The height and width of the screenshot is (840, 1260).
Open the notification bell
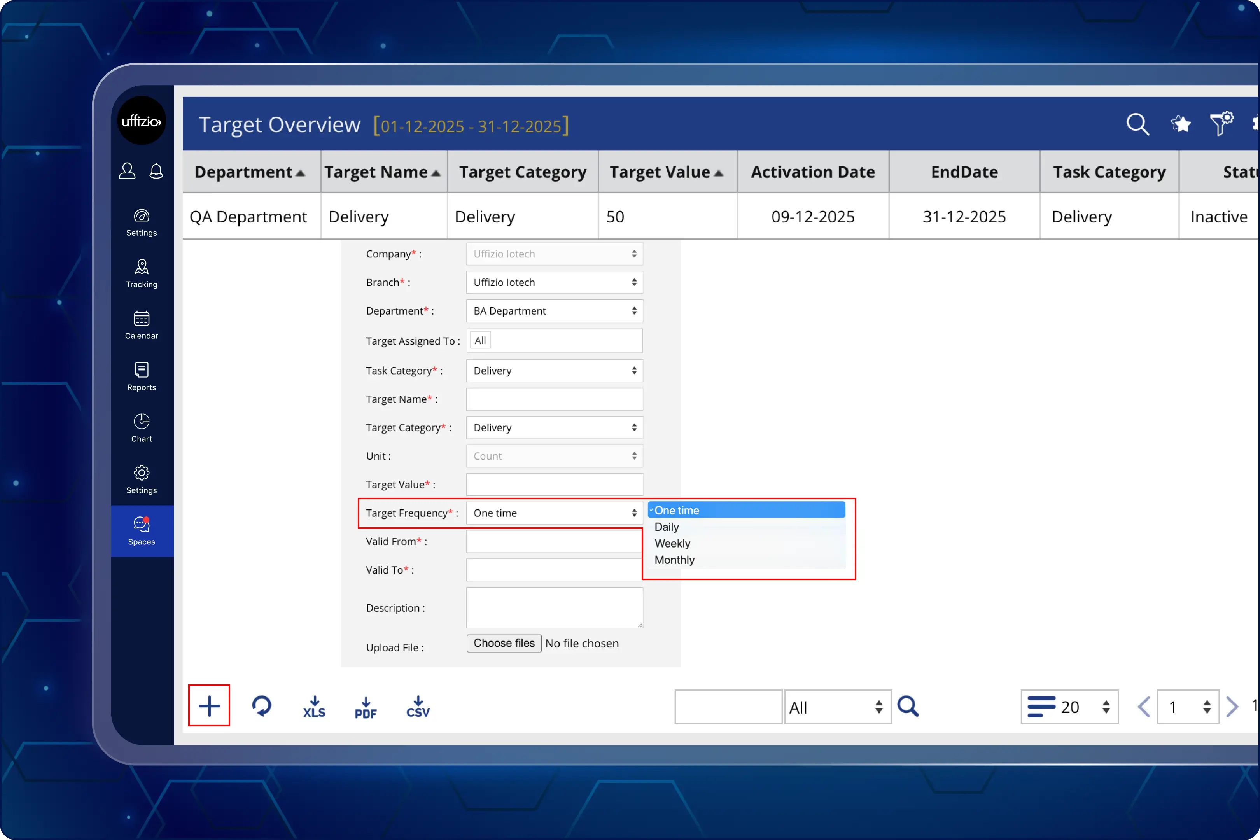pos(156,171)
